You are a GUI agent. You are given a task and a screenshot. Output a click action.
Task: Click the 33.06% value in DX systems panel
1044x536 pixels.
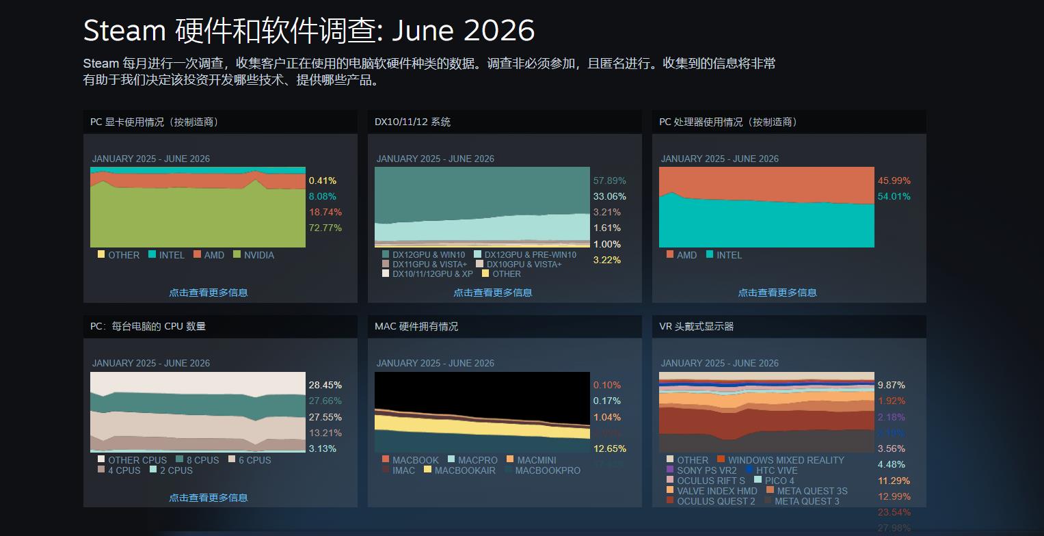(x=610, y=196)
